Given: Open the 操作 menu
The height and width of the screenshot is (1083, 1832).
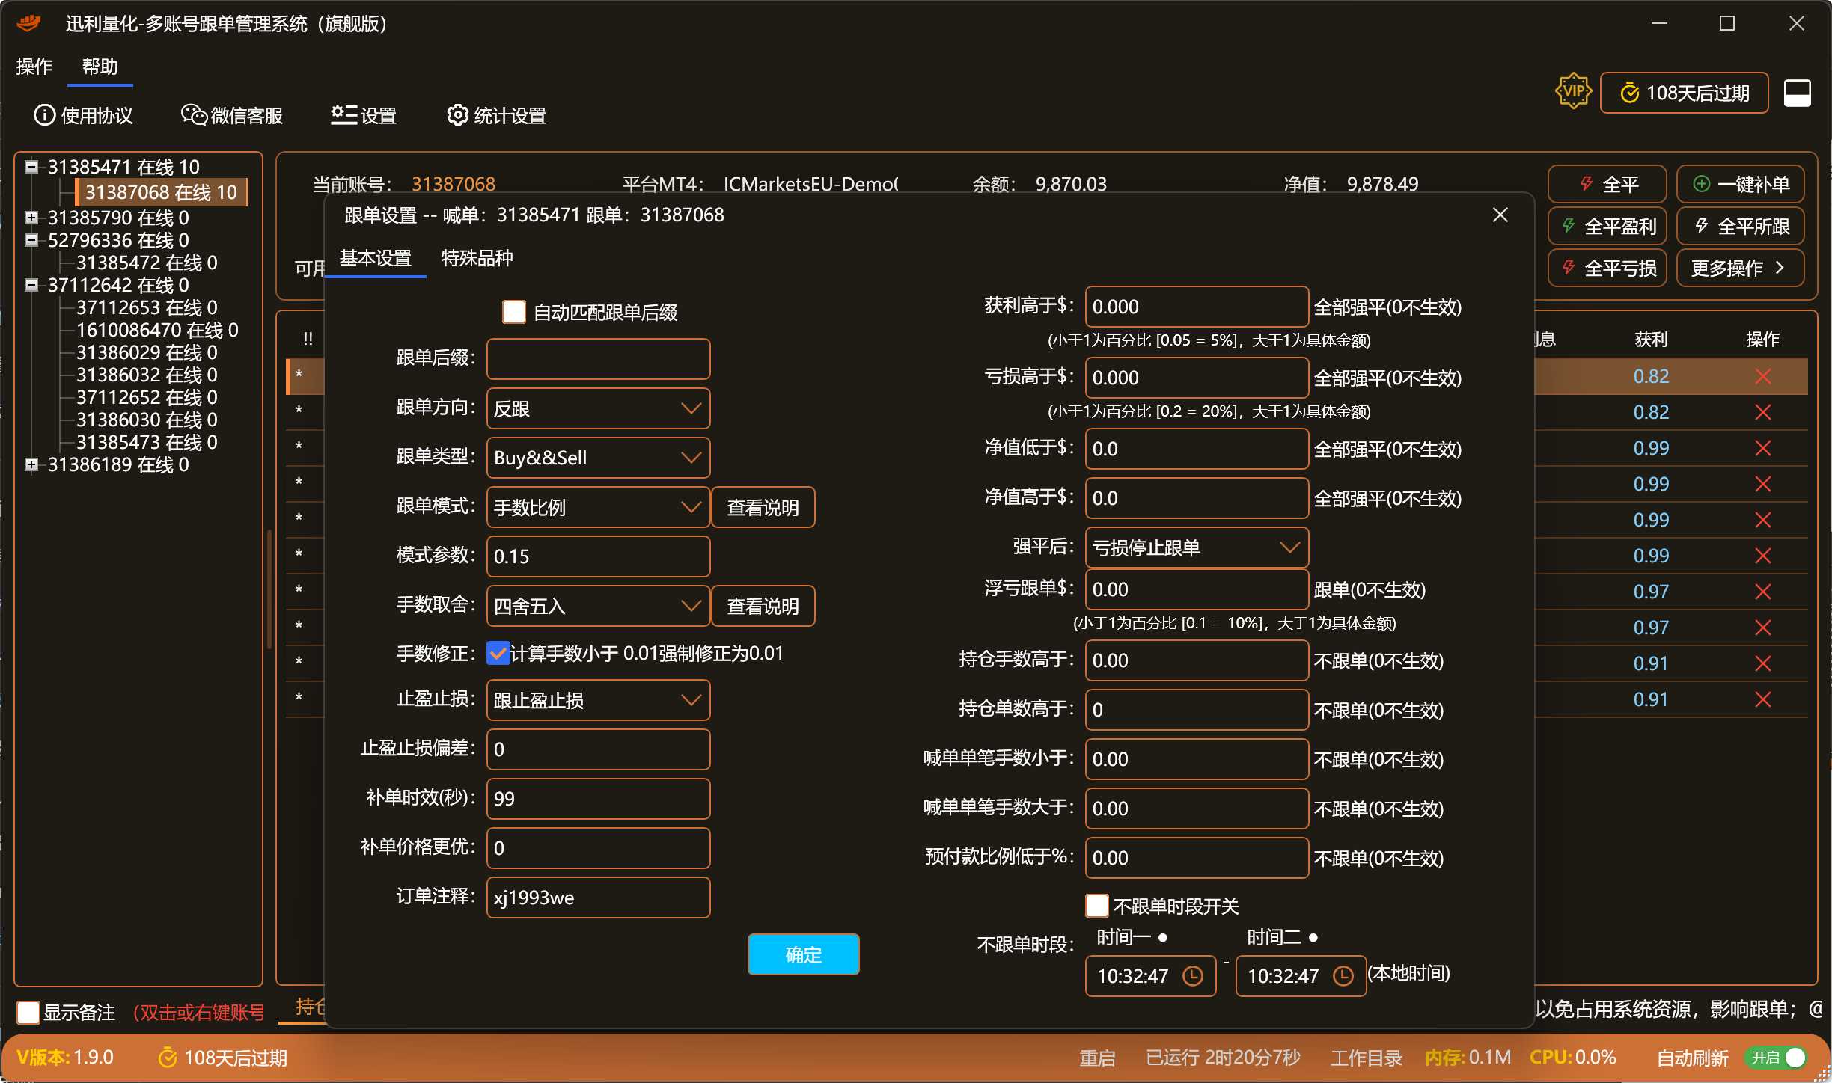Looking at the screenshot, I should tap(34, 67).
